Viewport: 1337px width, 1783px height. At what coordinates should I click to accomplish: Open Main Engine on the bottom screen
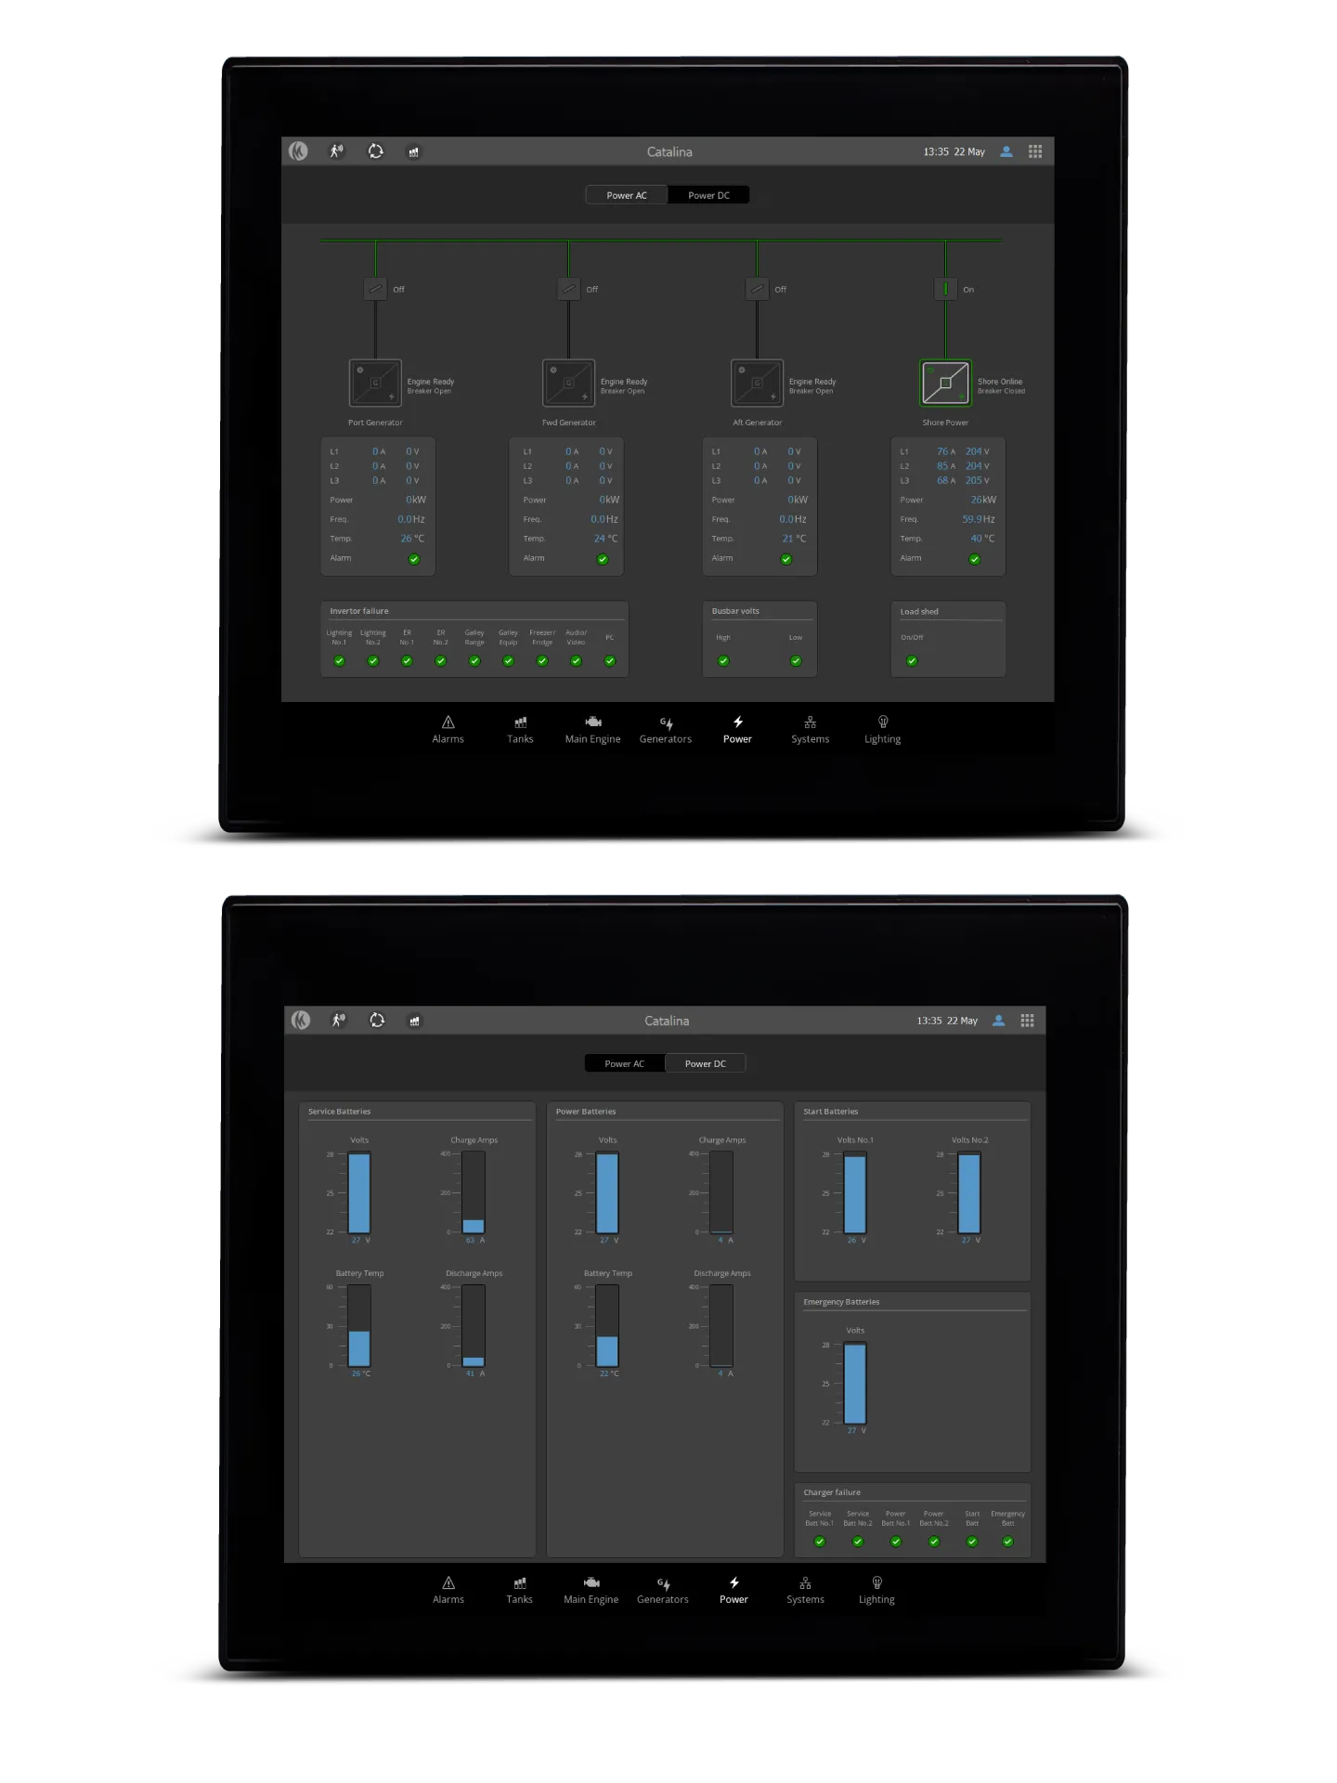coord(591,1590)
